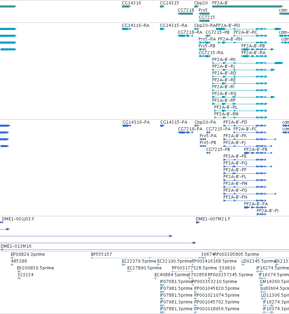Viewport: 289px width, 314px height.
Task: Select the PP2A-B'-RD transcript label
Action: (224, 73)
